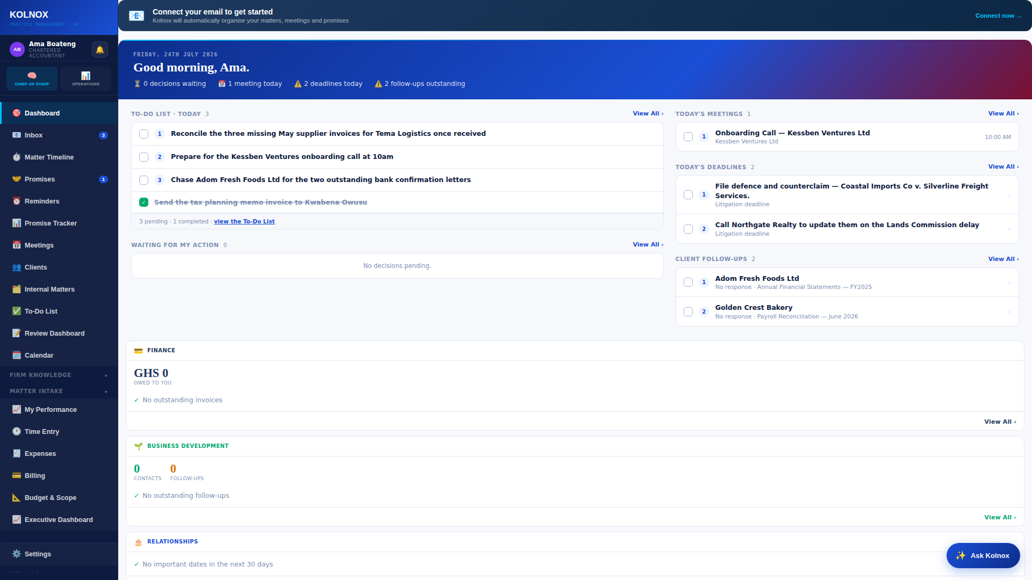Screen dimensions: 1032x580
Task: Click the Promise Tracker chart icon
Action: pyautogui.click(x=17, y=223)
